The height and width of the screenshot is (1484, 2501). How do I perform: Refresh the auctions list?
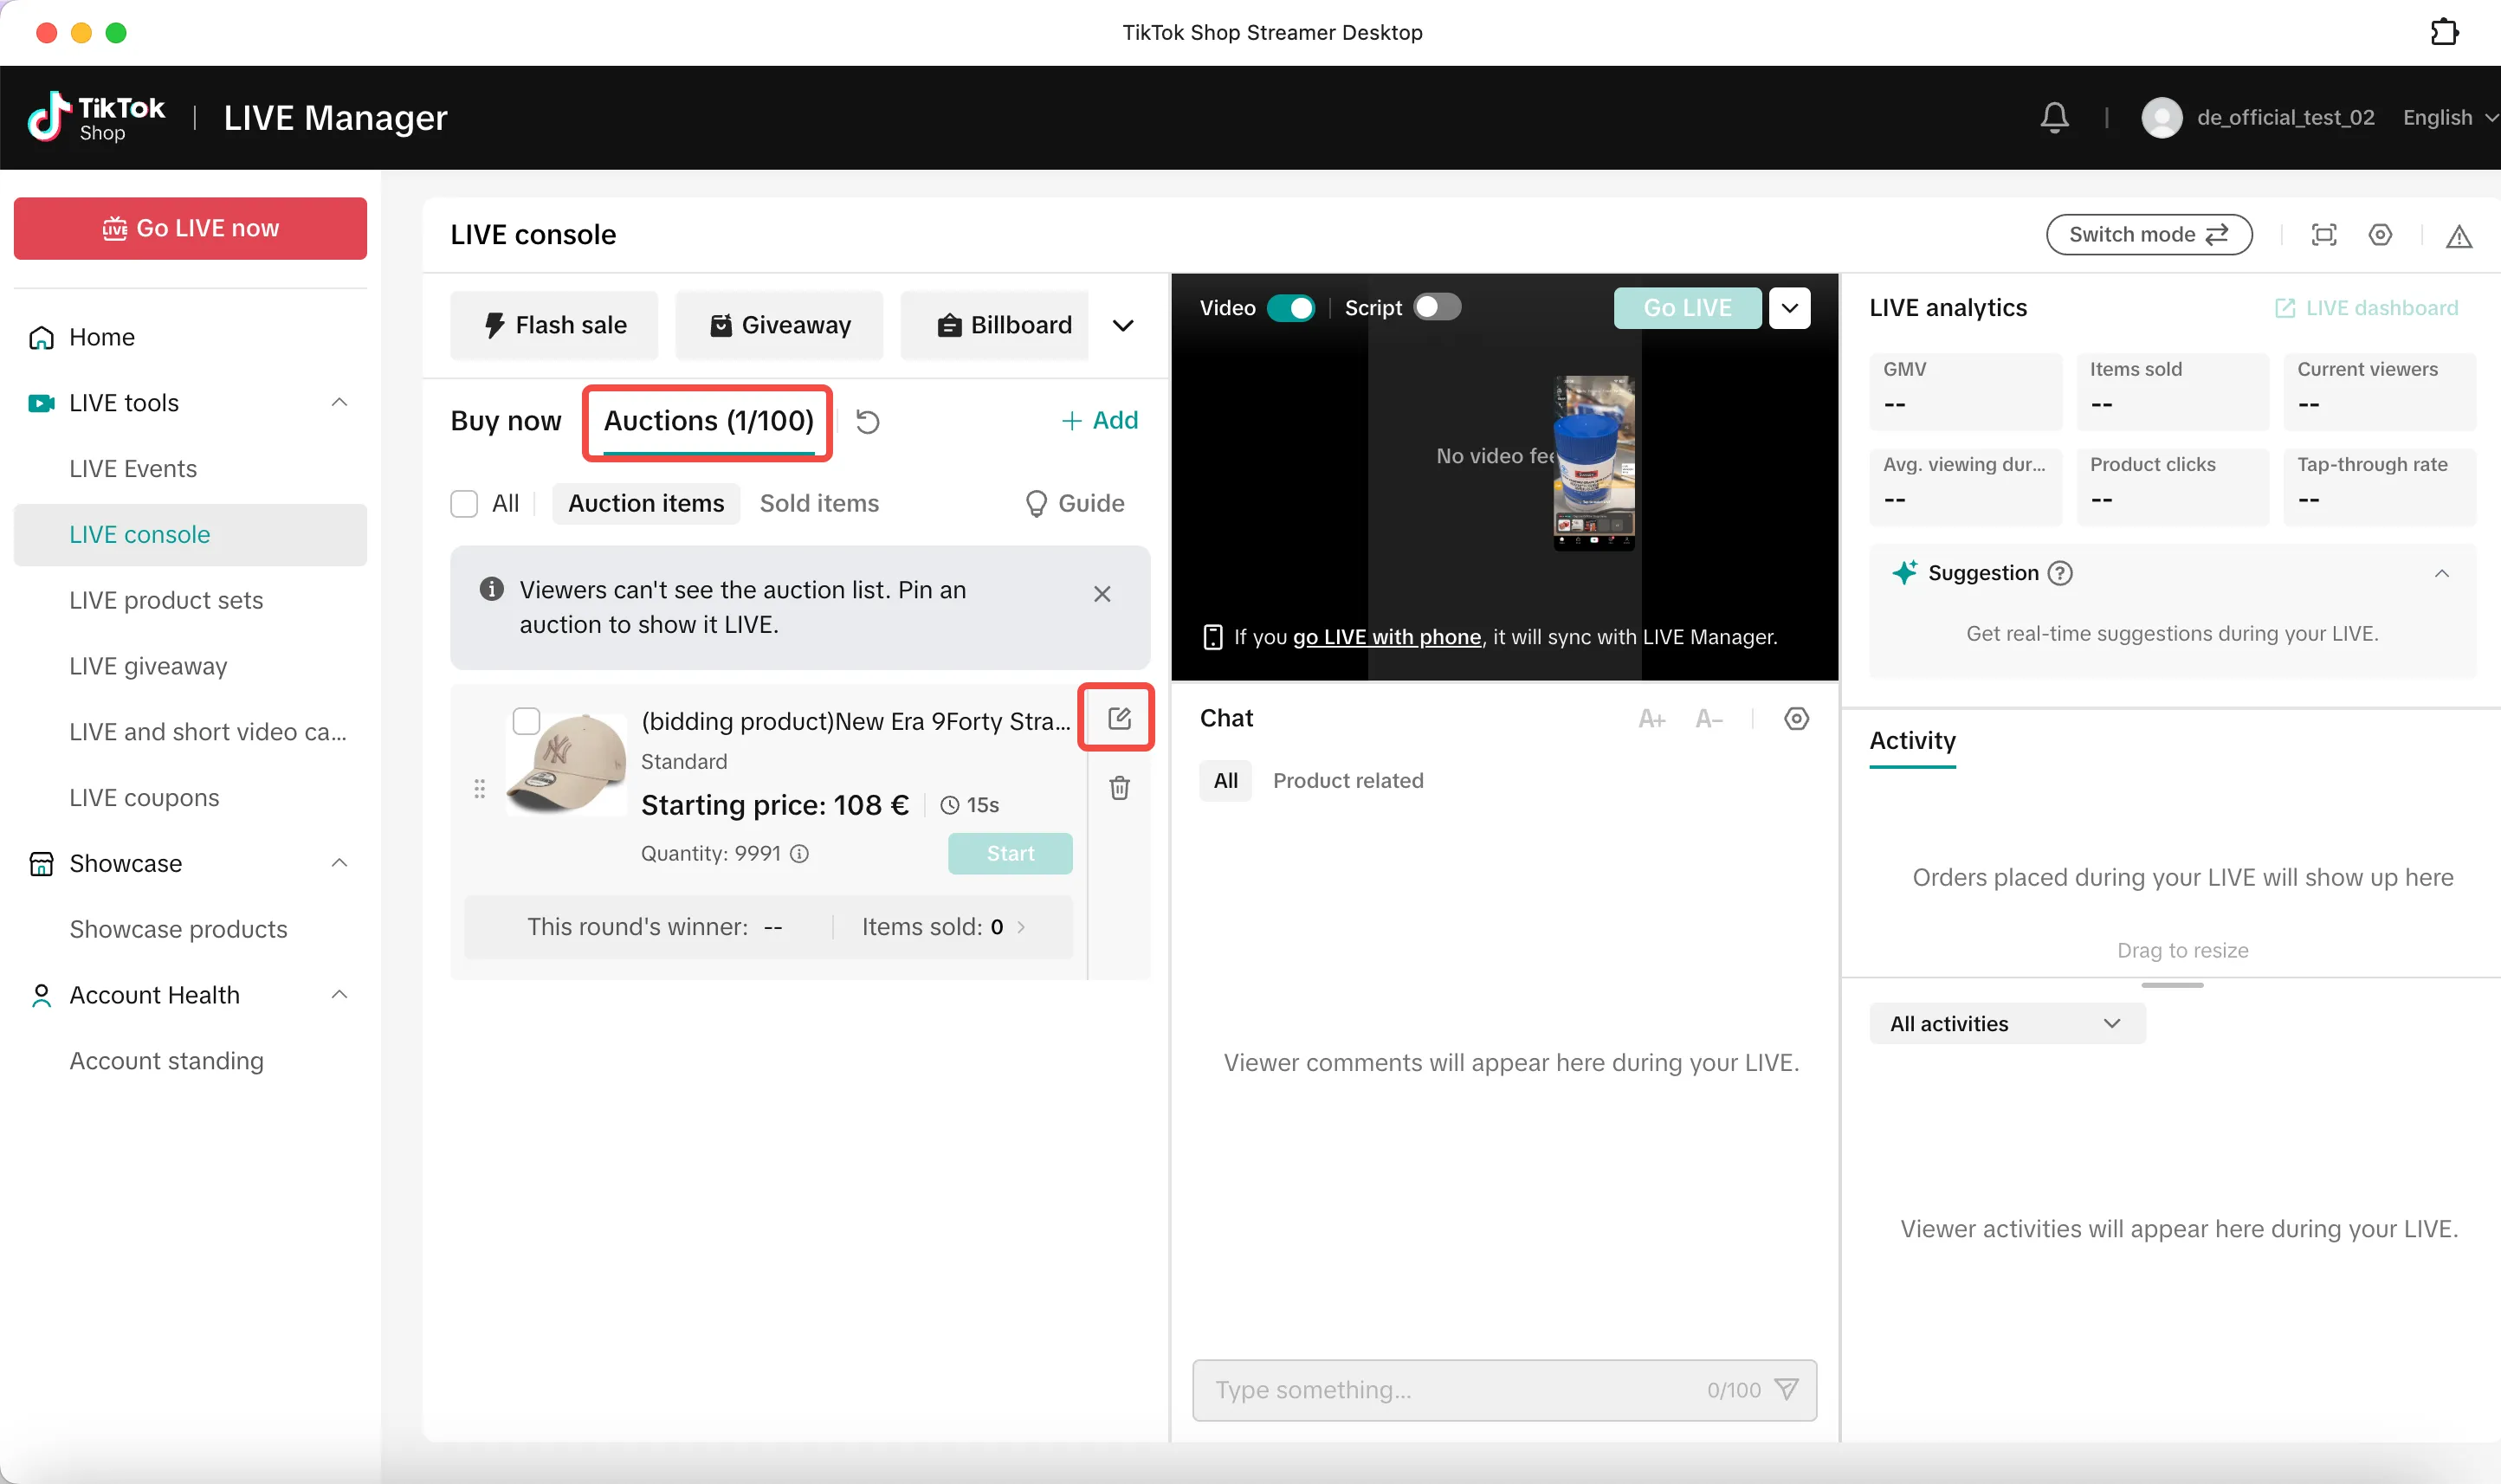point(867,421)
